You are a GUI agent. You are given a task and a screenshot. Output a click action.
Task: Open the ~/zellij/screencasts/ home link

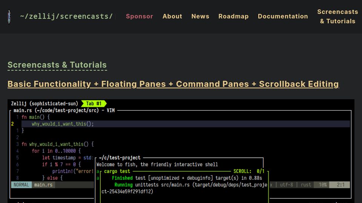click(66, 16)
